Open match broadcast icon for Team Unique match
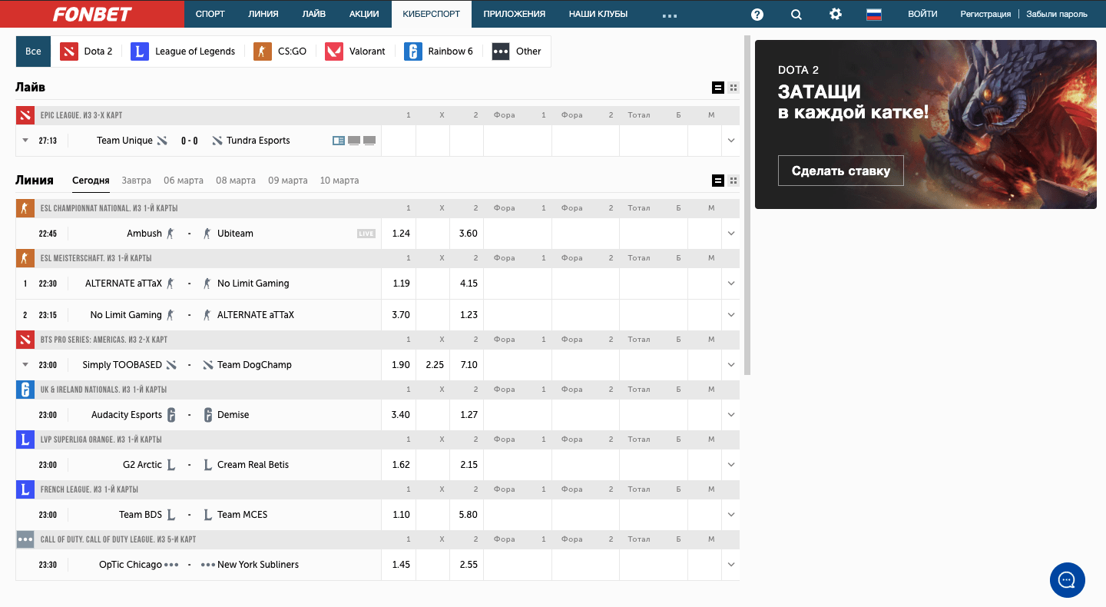The height and width of the screenshot is (607, 1106). pyautogui.click(x=339, y=141)
